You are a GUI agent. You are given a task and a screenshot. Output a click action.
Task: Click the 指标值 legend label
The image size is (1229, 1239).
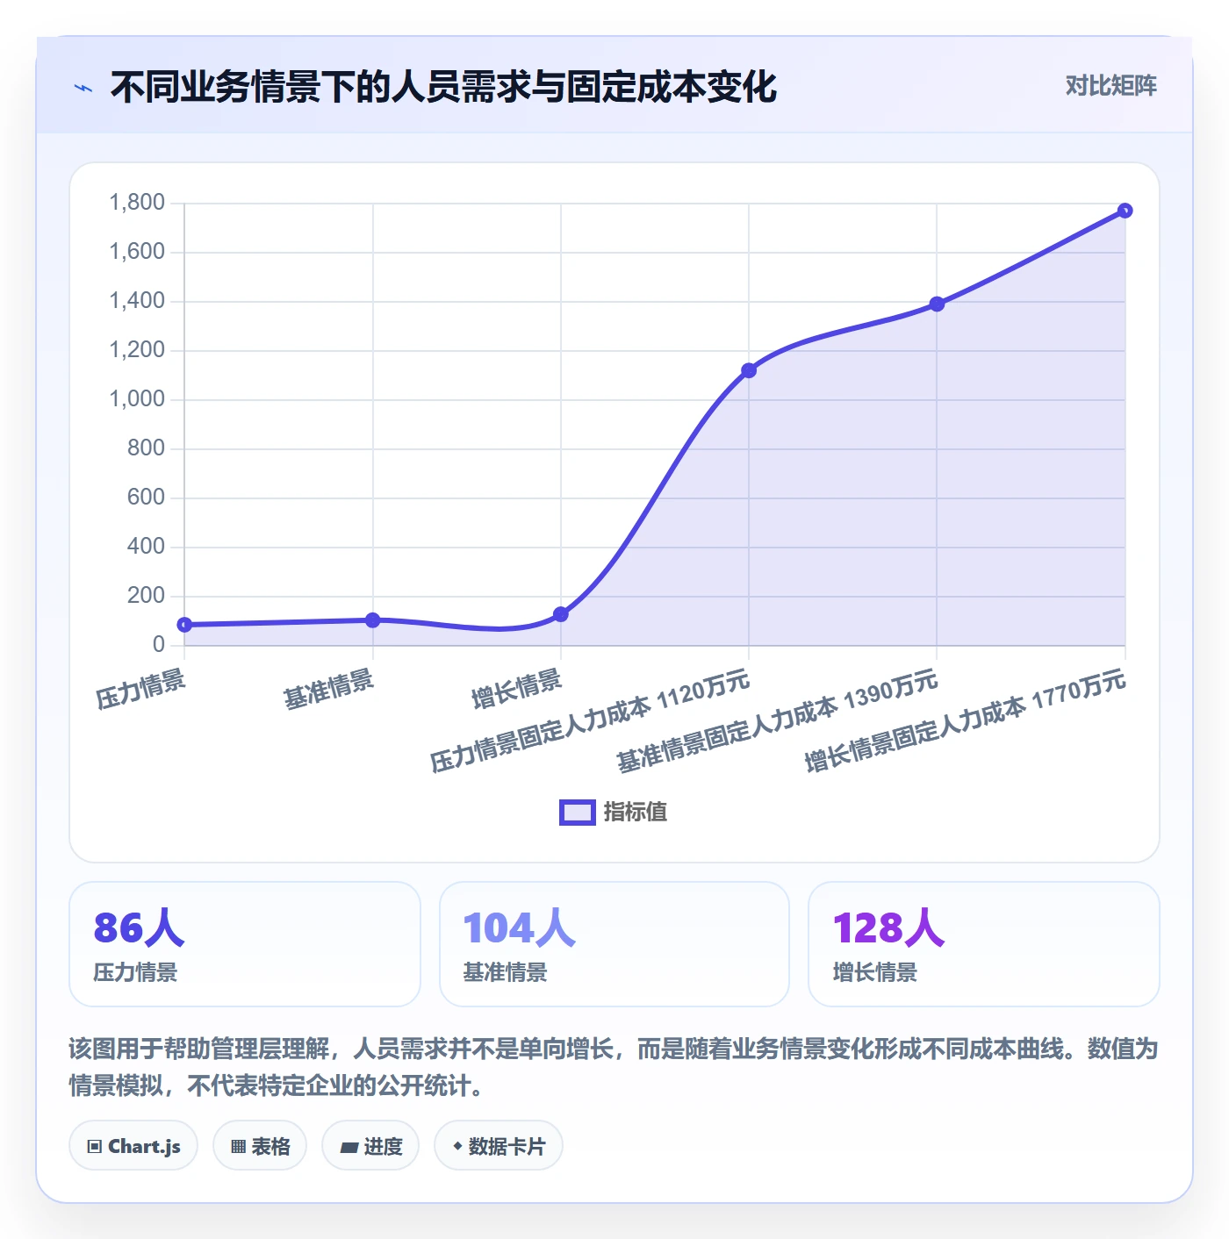636,813
